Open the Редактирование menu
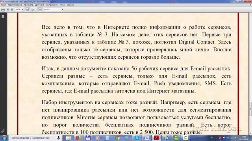 (15, 5)
